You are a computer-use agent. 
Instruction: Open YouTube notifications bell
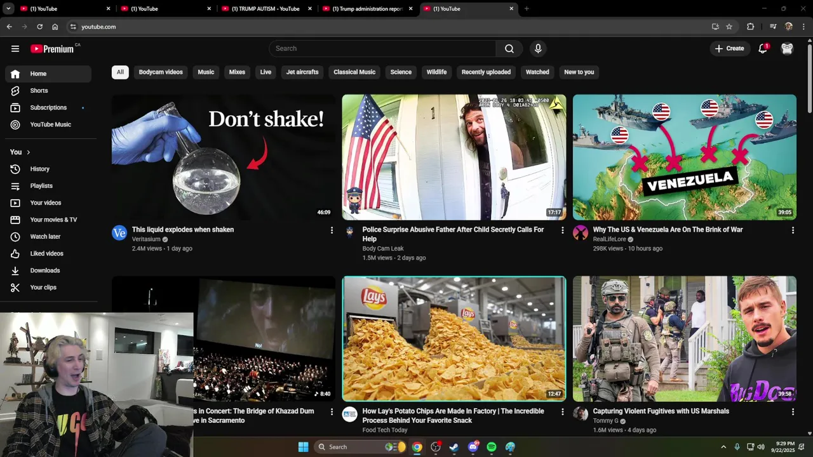pyautogui.click(x=763, y=48)
